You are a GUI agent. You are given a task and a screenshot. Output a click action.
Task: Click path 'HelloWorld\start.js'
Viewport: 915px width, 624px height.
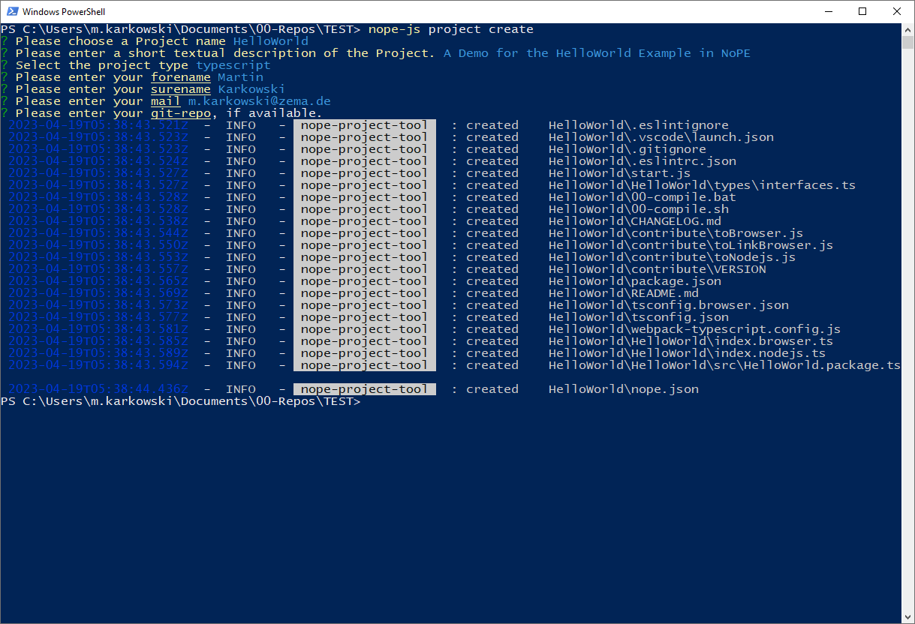620,173
